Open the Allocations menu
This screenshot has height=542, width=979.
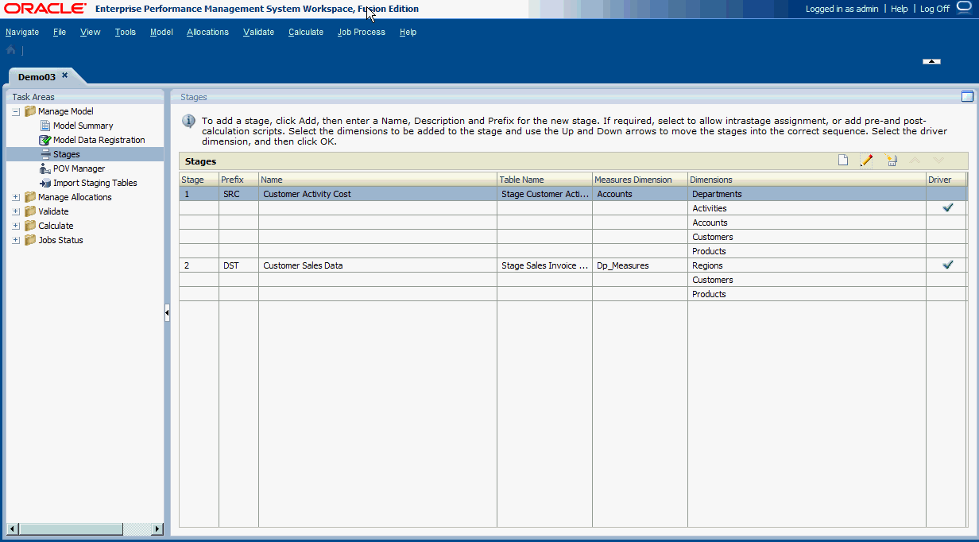[207, 32]
